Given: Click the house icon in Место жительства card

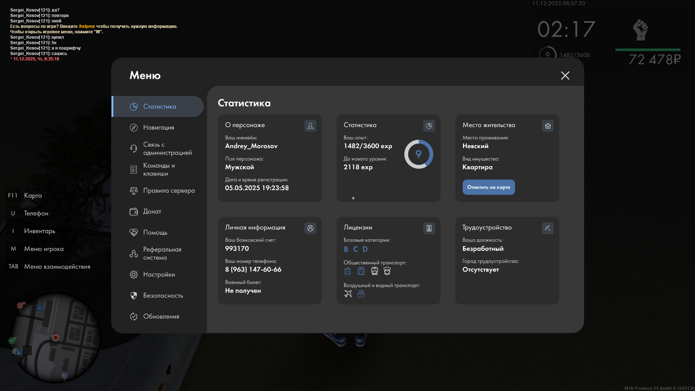Looking at the screenshot, I should (x=548, y=126).
